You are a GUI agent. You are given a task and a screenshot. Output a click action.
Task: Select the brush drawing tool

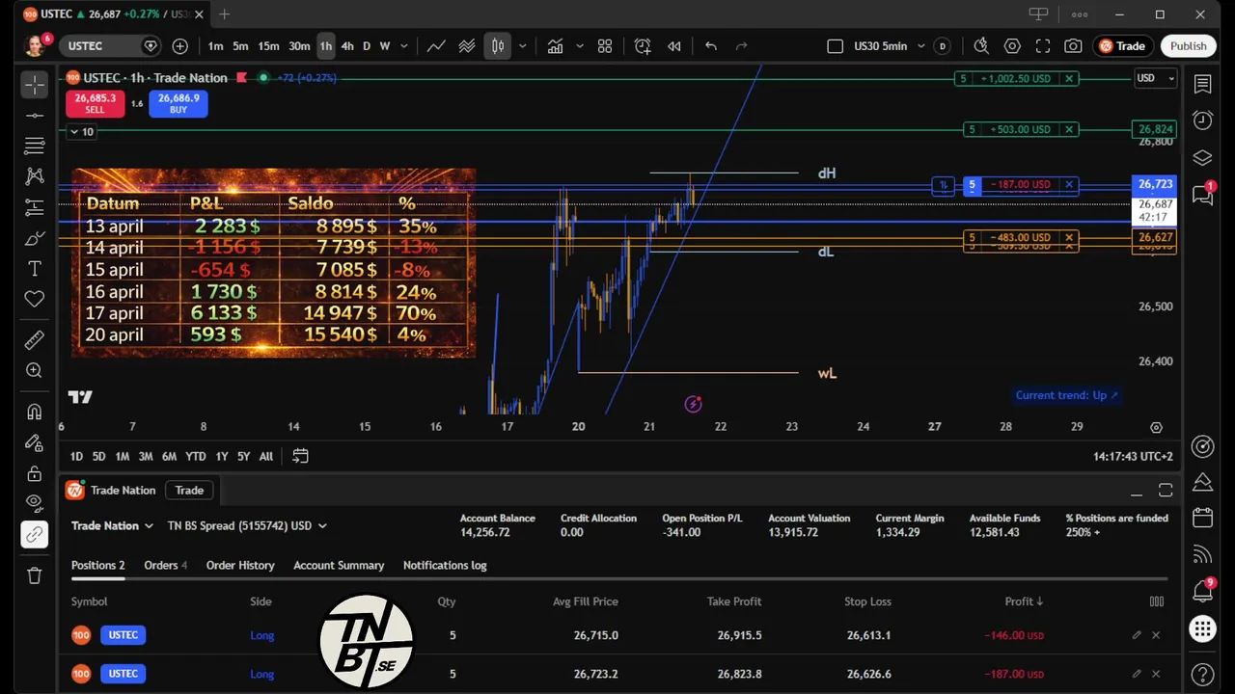(x=35, y=238)
